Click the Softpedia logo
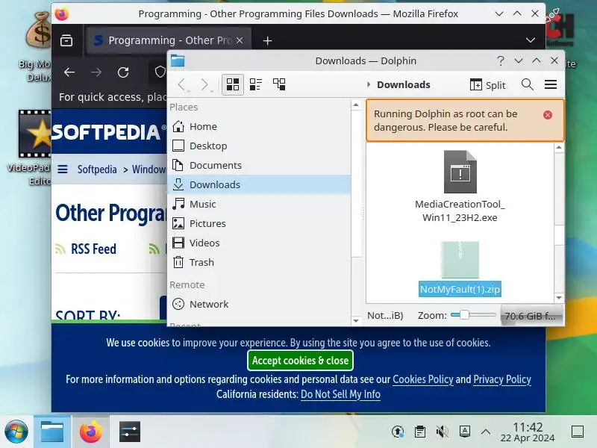Image resolution: width=597 pixels, height=448 pixels. [x=108, y=132]
